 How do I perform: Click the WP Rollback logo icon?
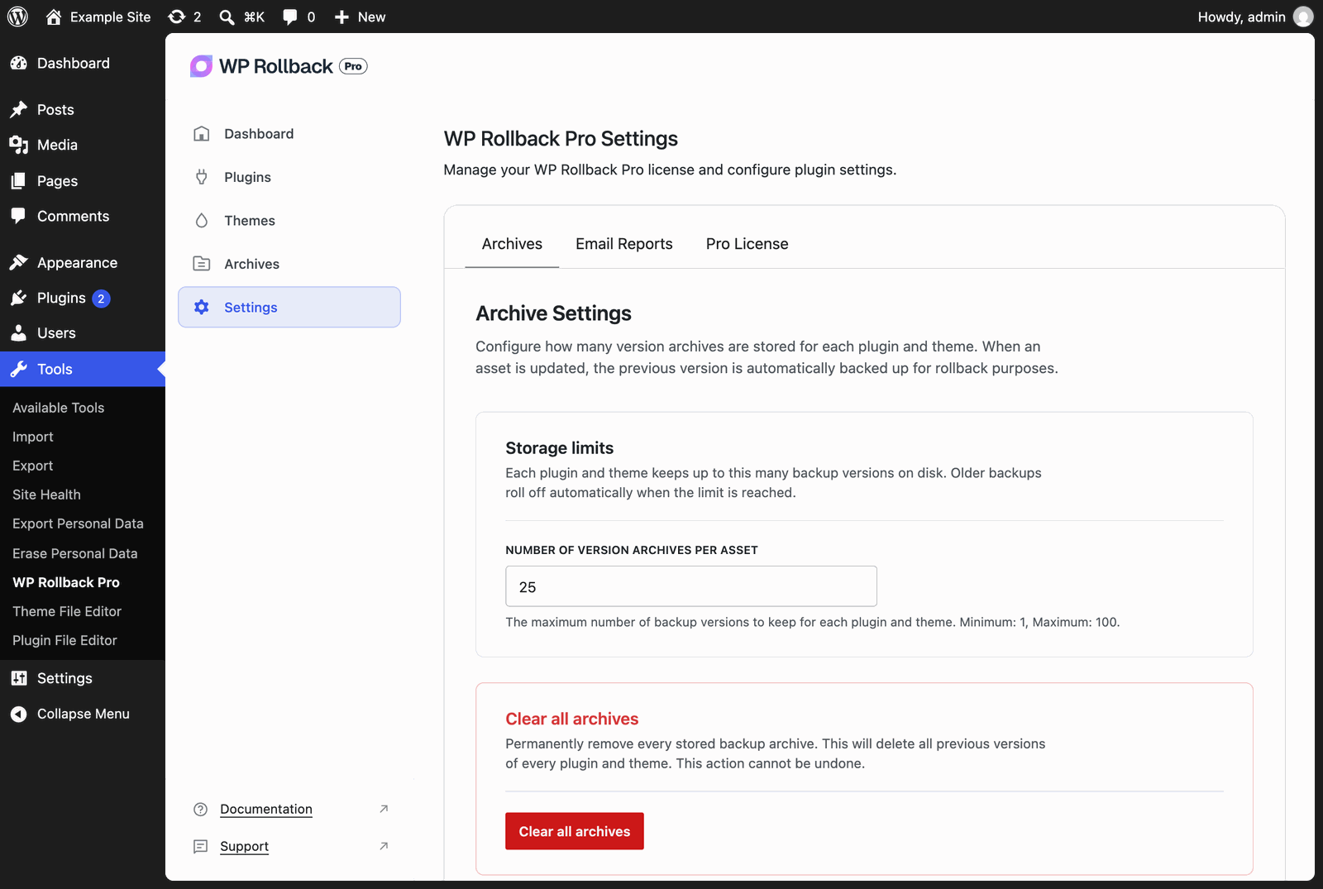tap(201, 66)
